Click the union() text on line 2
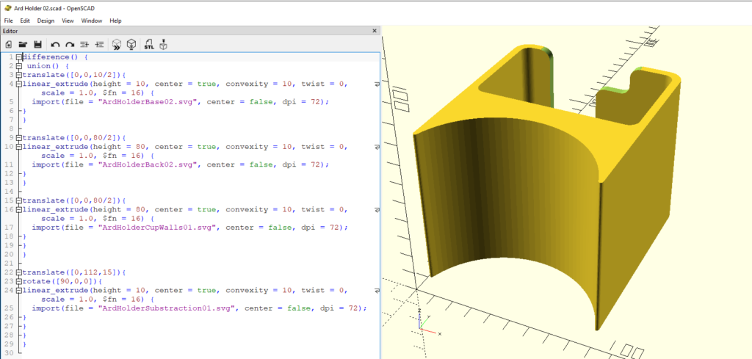752x359 pixels. (x=43, y=66)
